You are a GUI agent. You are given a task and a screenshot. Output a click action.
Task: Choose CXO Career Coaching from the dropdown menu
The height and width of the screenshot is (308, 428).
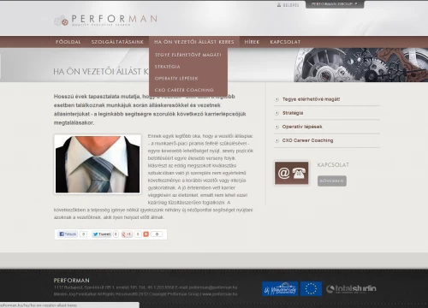pos(184,90)
